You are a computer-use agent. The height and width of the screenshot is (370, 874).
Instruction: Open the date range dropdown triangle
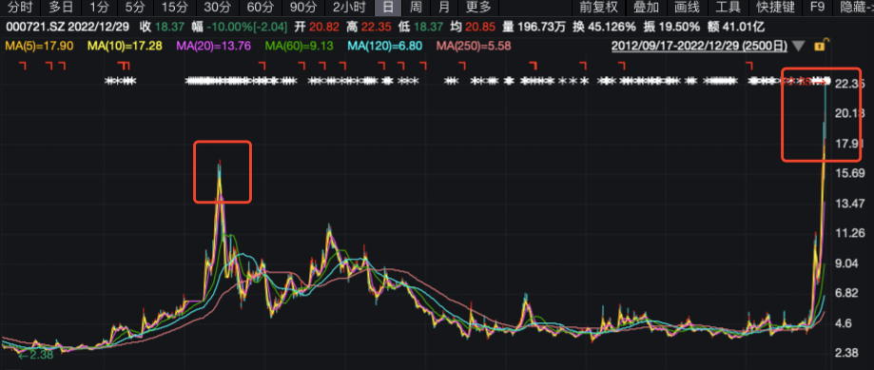click(x=799, y=47)
